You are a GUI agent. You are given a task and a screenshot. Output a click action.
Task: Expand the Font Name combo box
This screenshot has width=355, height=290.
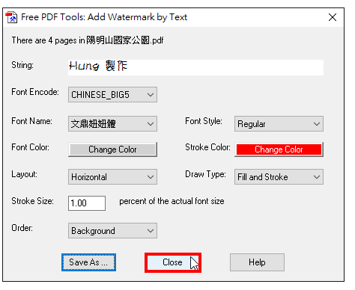tap(112, 123)
